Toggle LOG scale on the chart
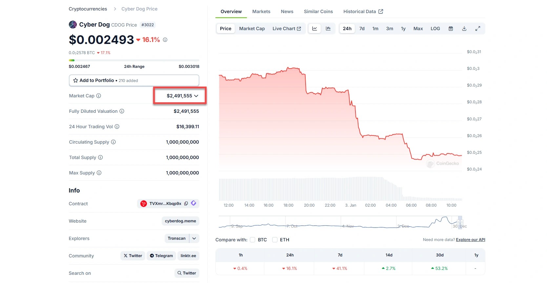547x283 pixels. pos(435,29)
